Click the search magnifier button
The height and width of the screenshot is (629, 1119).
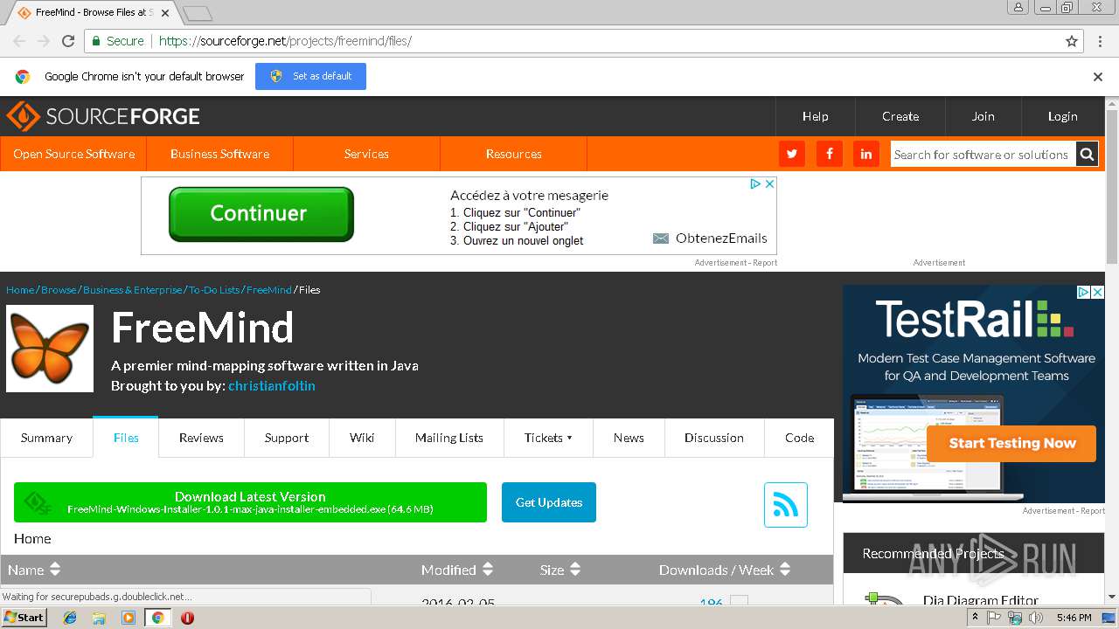pos(1087,154)
